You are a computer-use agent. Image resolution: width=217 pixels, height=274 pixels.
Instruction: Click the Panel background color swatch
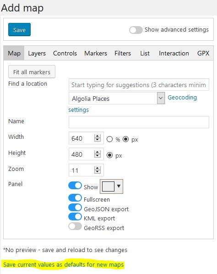tap(108, 186)
